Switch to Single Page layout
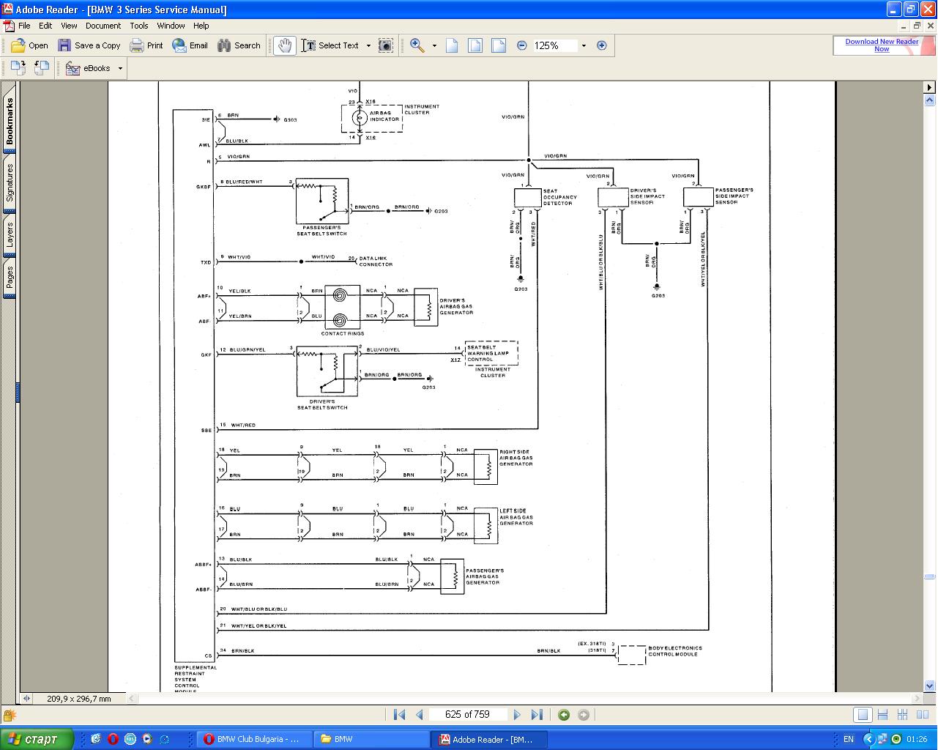This screenshot has width=949, height=750. pos(863,715)
